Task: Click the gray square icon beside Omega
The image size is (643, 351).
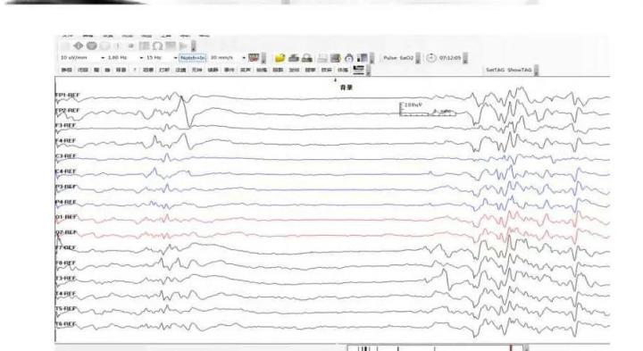Action: [171, 46]
